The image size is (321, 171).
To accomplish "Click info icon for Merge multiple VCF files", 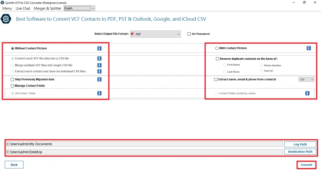I will [x=99, y=65].
